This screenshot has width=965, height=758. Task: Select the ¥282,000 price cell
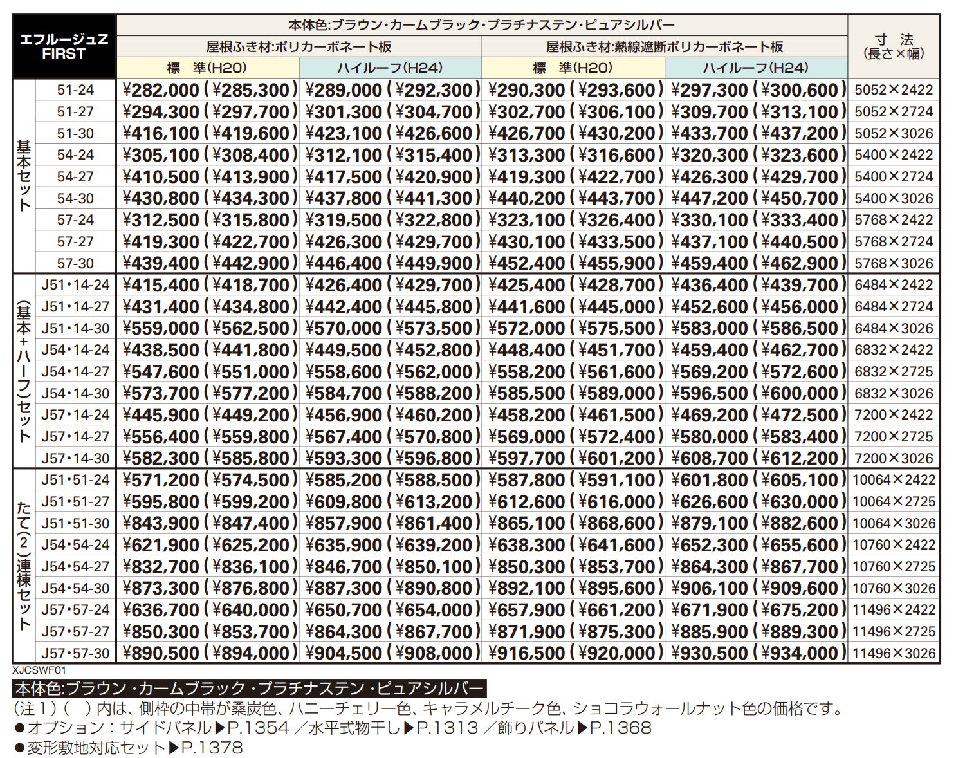(x=161, y=90)
